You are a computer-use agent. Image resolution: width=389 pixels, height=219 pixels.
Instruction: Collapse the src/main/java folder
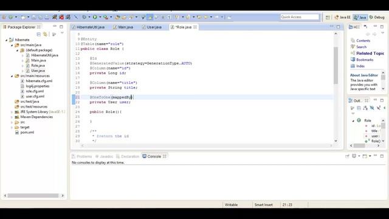(12, 45)
